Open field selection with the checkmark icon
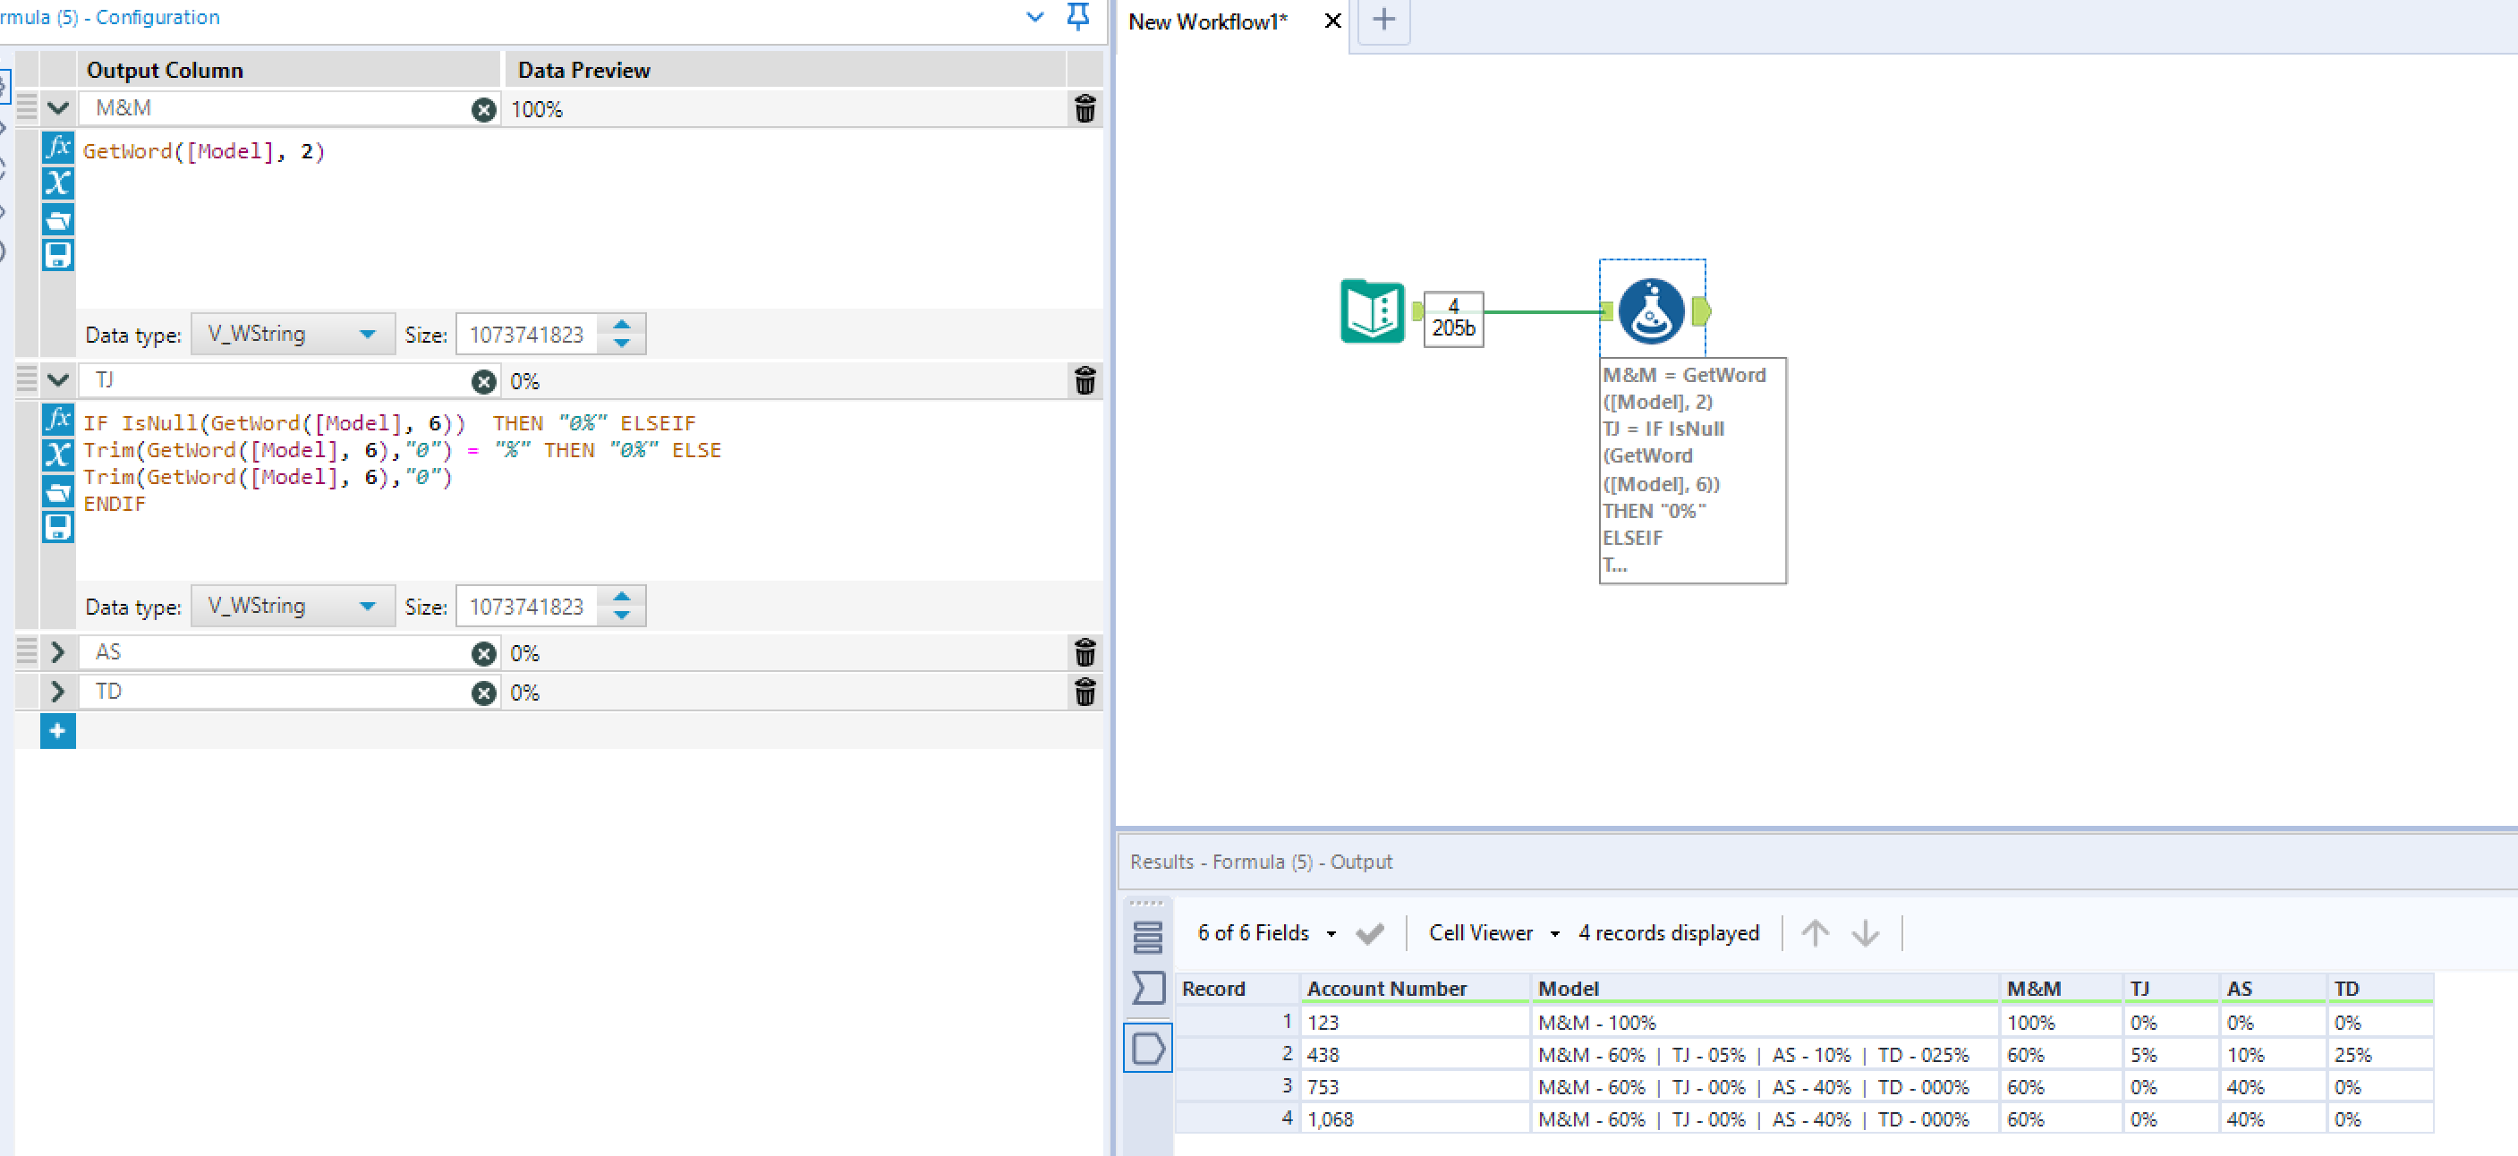 [1371, 933]
